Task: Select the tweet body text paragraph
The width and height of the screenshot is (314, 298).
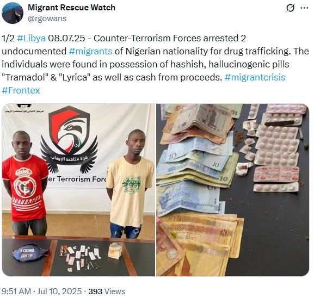Action: click(156, 64)
